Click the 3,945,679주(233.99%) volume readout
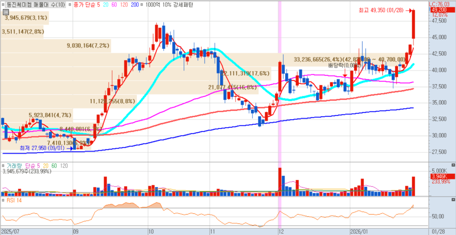 click(x=27, y=171)
